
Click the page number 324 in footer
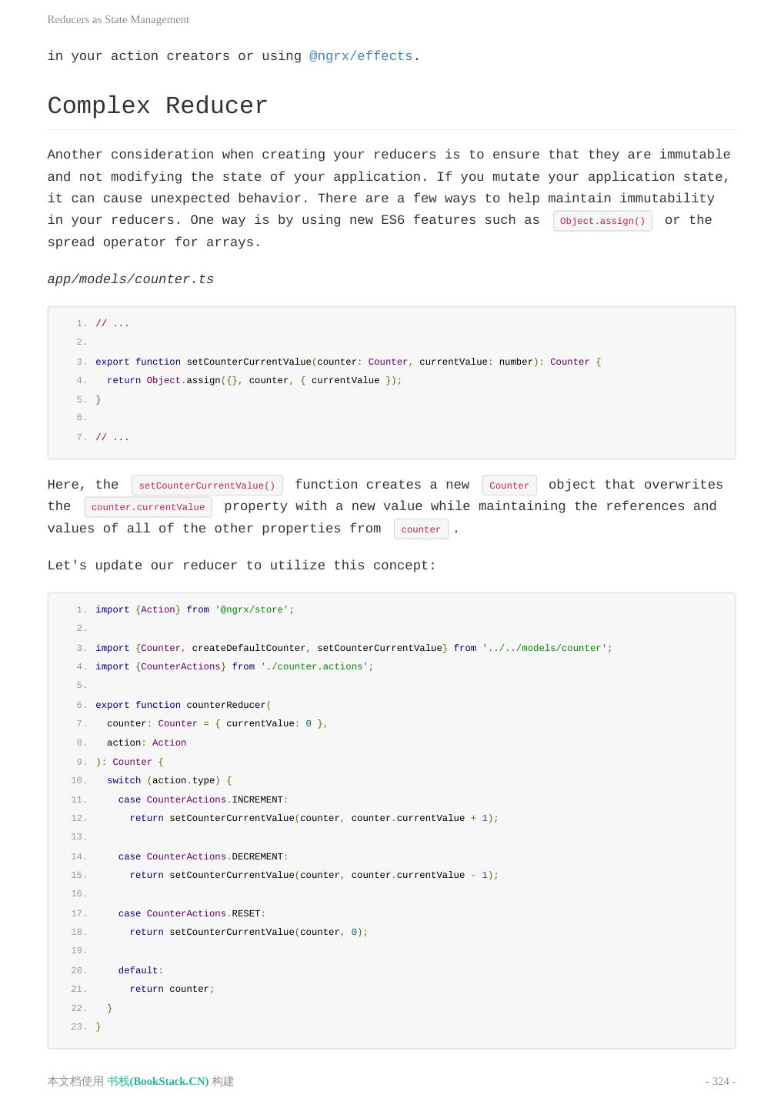(720, 1081)
